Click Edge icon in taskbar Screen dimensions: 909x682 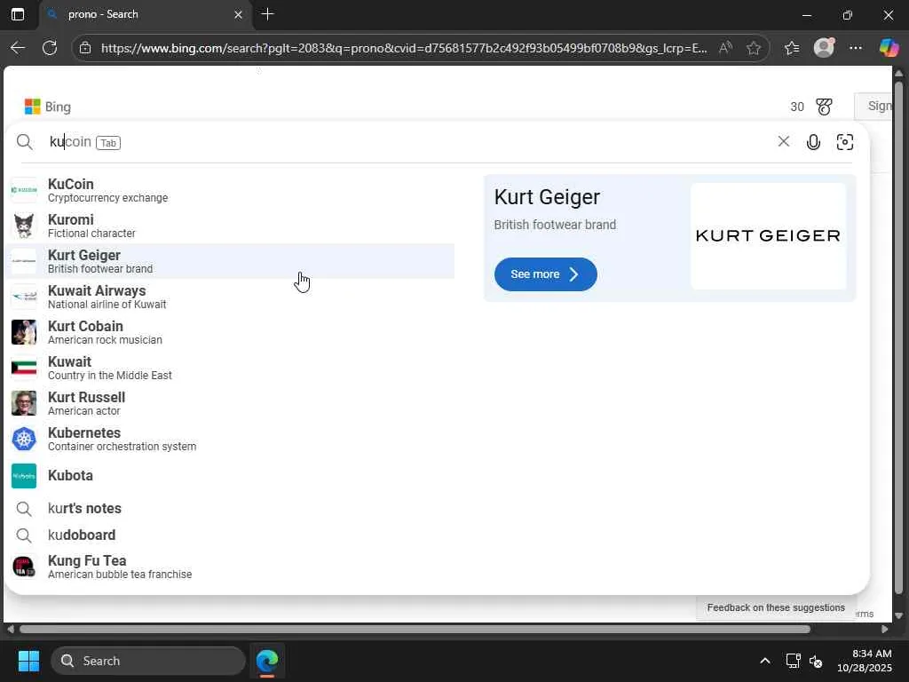(x=267, y=661)
